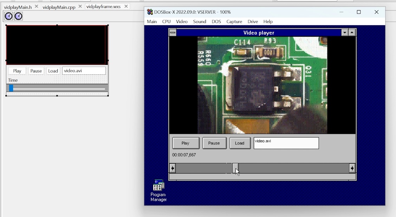Screen dimensions: 396x217
Task: Click the DOSBox-X title bar logo
Action: 150,12
